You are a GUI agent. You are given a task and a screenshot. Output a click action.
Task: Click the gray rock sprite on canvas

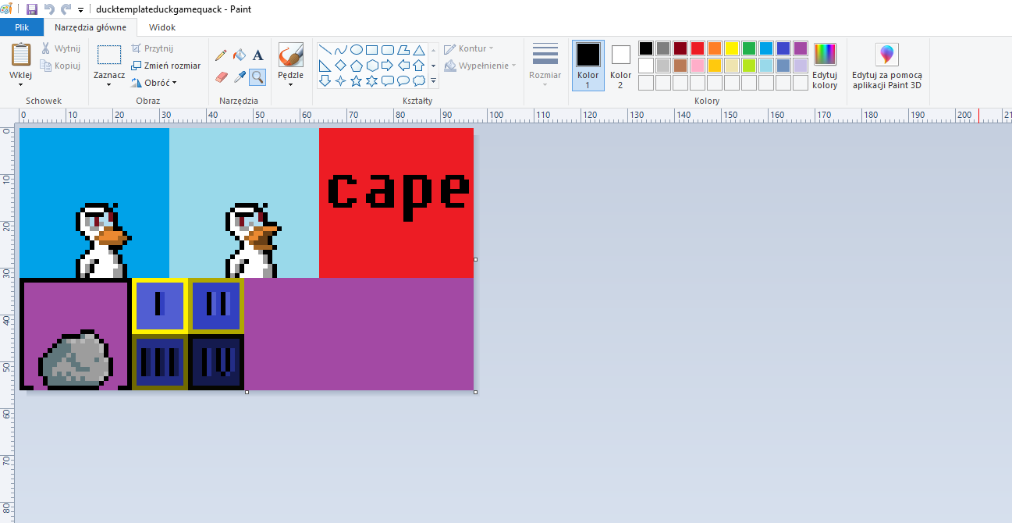coord(76,360)
